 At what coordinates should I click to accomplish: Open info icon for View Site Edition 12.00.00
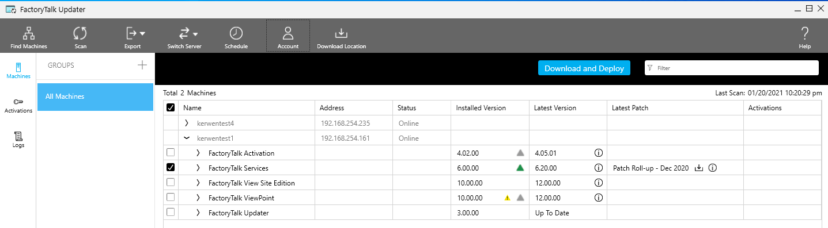(598, 183)
